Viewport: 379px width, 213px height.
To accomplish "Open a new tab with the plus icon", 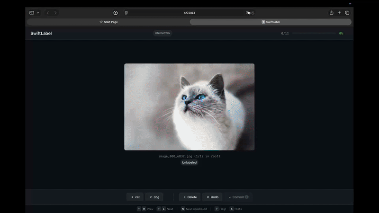I will point(339,13).
